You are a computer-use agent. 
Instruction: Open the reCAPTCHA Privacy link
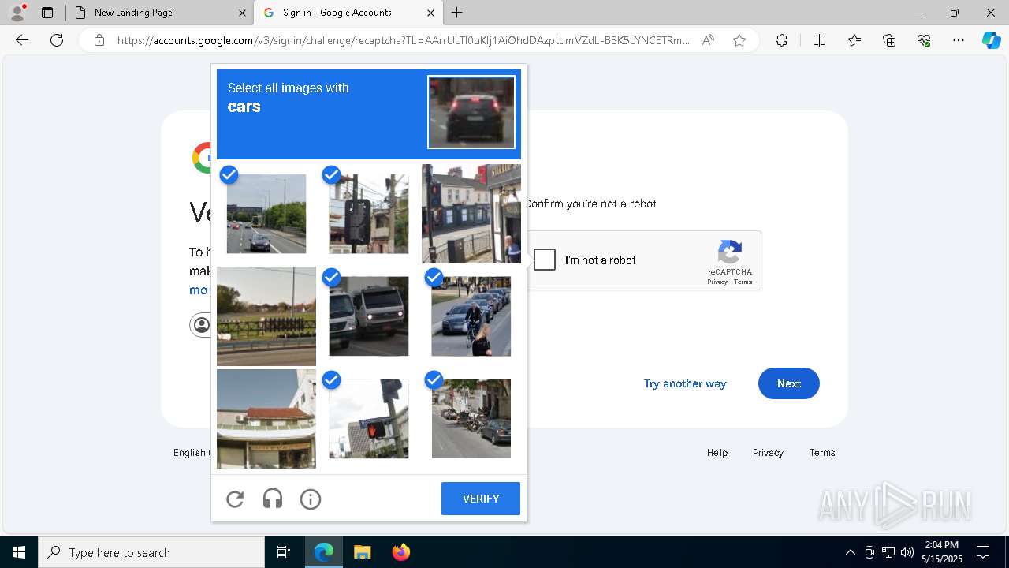(717, 282)
